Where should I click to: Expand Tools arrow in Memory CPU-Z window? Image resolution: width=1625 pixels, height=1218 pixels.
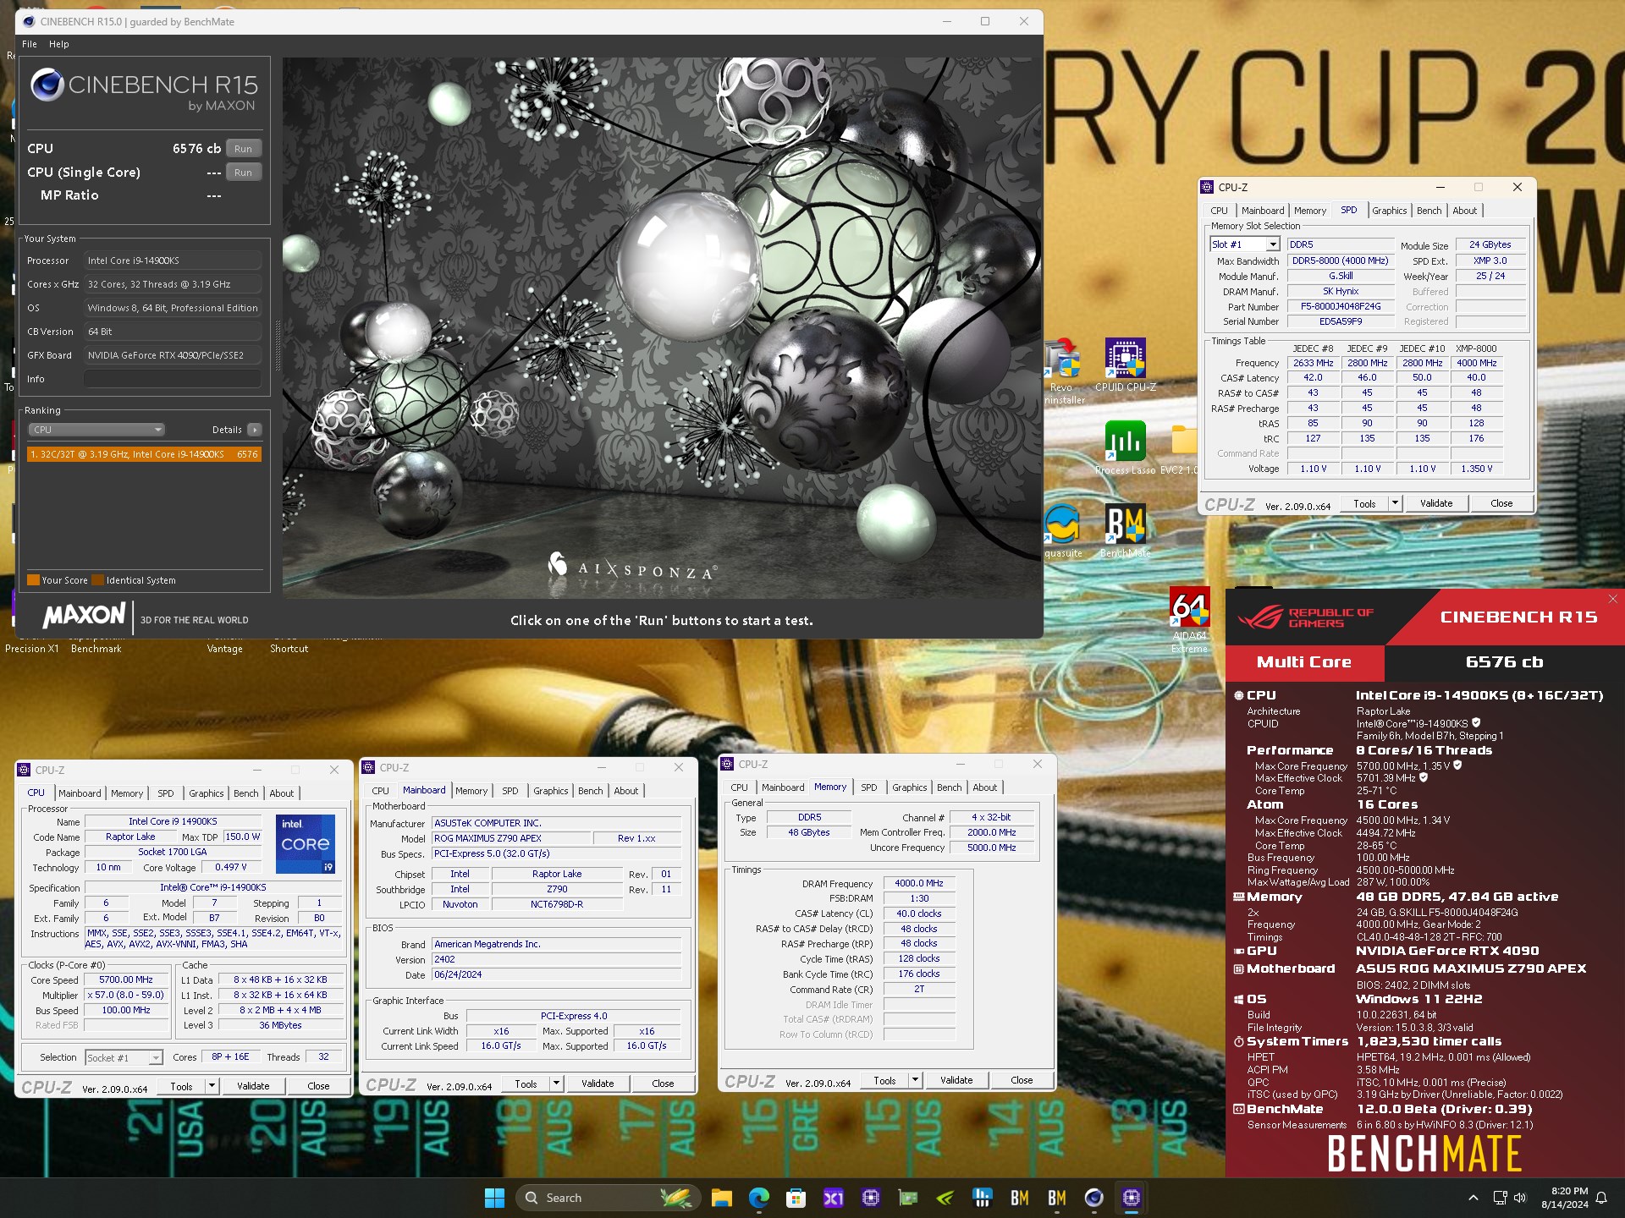point(915,1080)
